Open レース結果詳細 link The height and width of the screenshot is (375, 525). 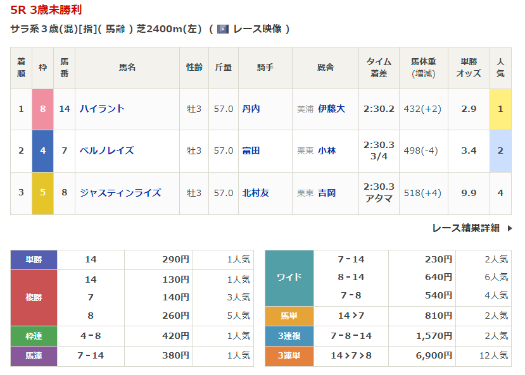click(465, 228)
